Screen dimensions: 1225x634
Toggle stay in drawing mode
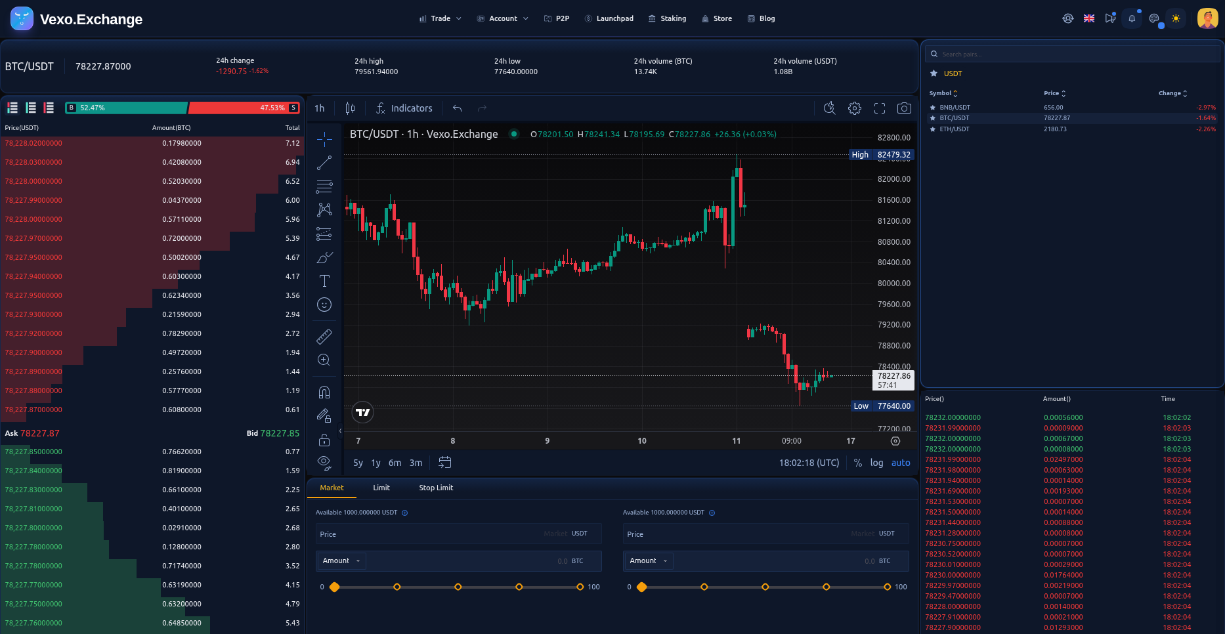point(324,416)
